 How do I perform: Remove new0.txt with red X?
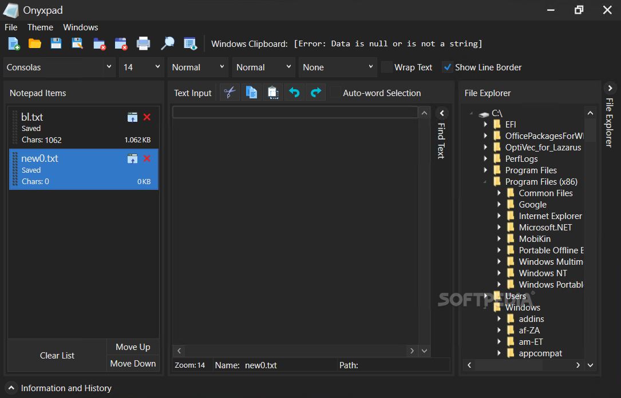(147, 158)
